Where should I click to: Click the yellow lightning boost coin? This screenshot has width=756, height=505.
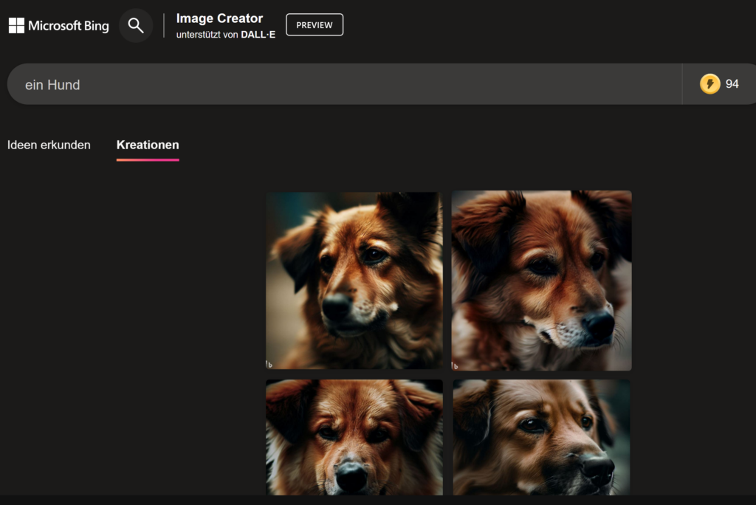709,84
